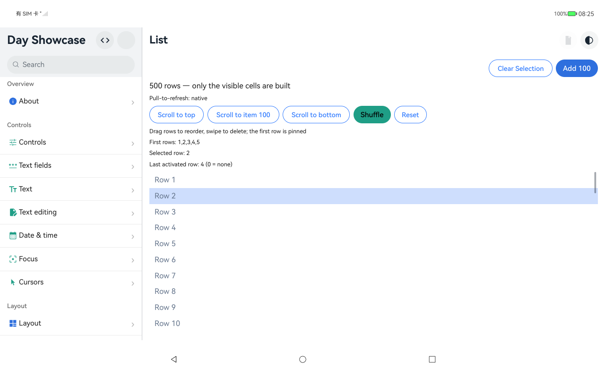Screen dimensions: 605x378
Task: Expand the About chevron arrow
Action: point(133,103)
